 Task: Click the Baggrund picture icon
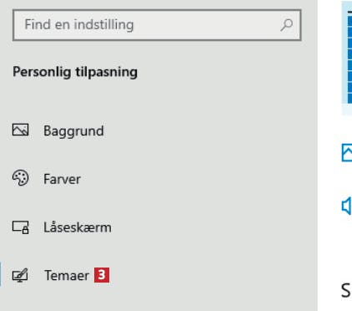point(20,130)
